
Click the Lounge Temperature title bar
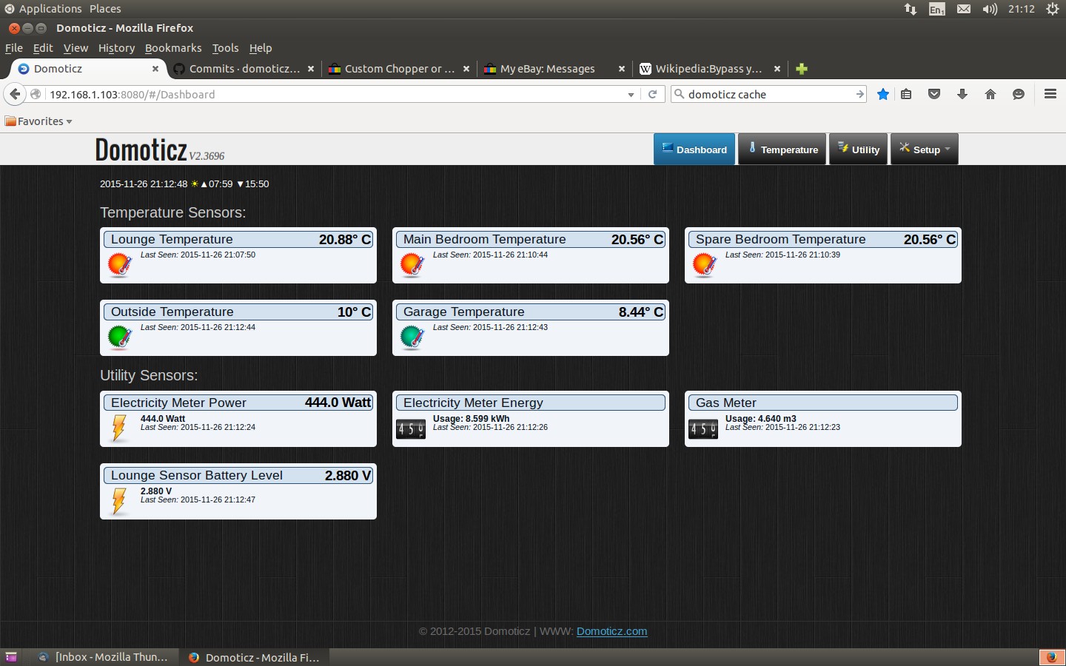point(238,239)
